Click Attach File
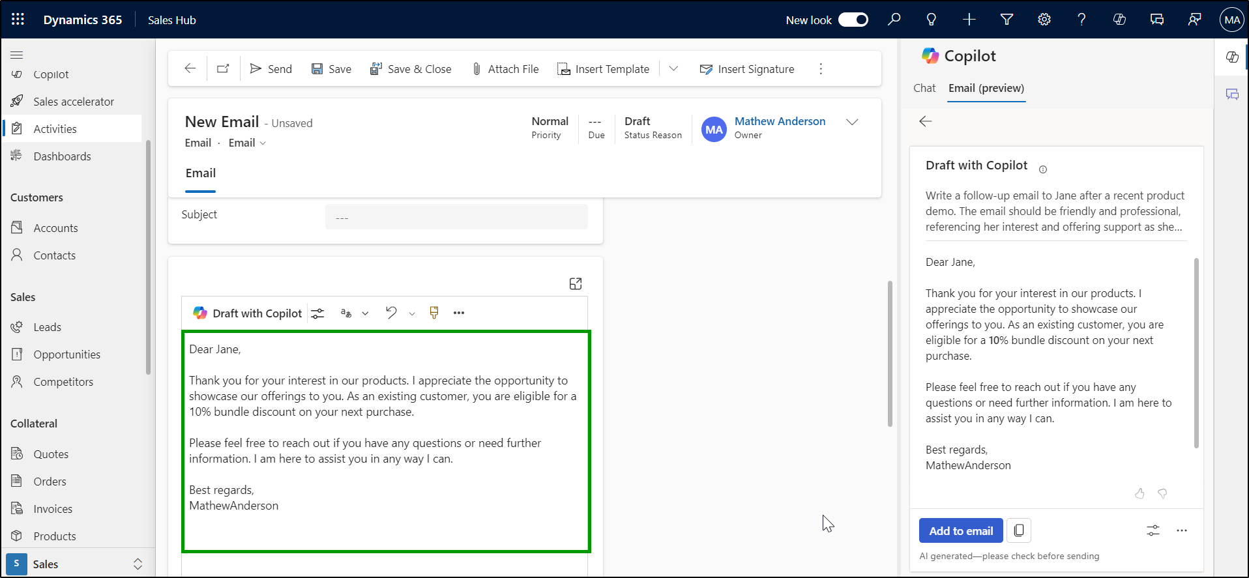The width and height of the screenshot is (1249, 578). pos(505,69)
